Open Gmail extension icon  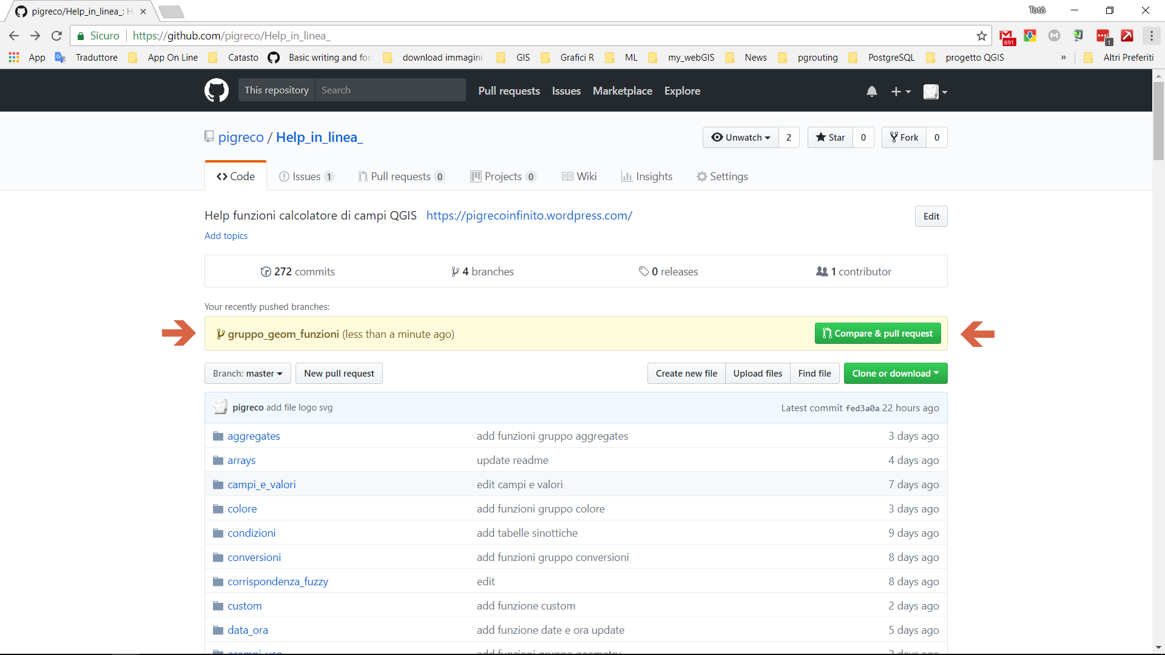[x=1007, y=36]
